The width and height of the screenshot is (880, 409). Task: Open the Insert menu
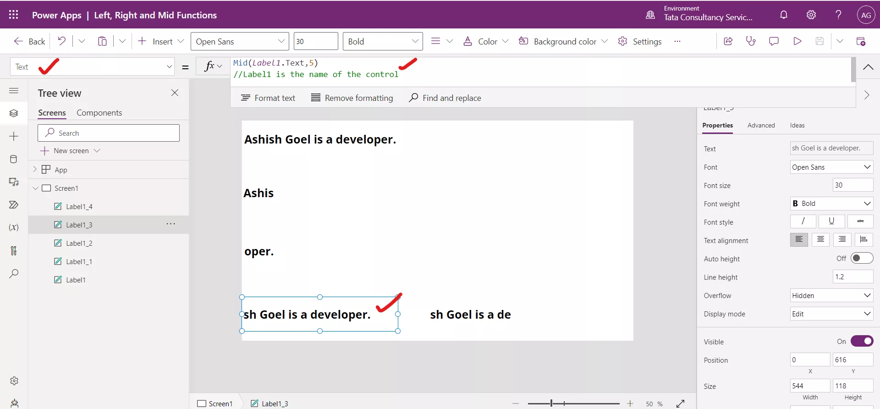(x=161, y=41)
